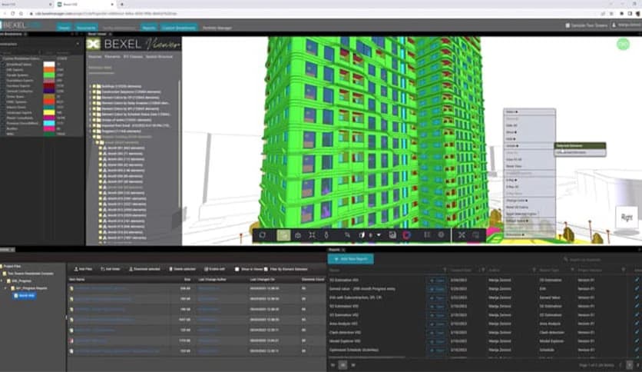Toggle the checkmark in the Area Analysis V01 row
The width and height of the screenshot is (642, 372).
click(637, 324)
